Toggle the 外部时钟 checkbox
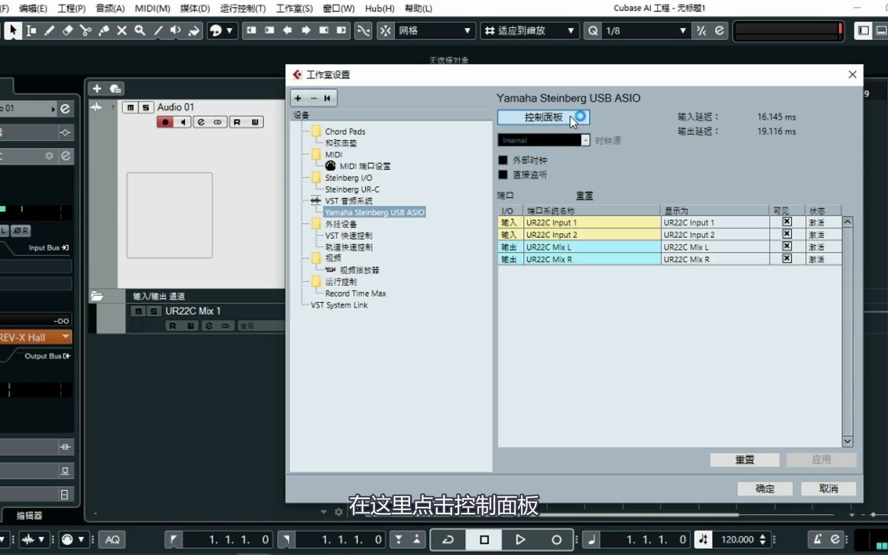 pos(503,160)
